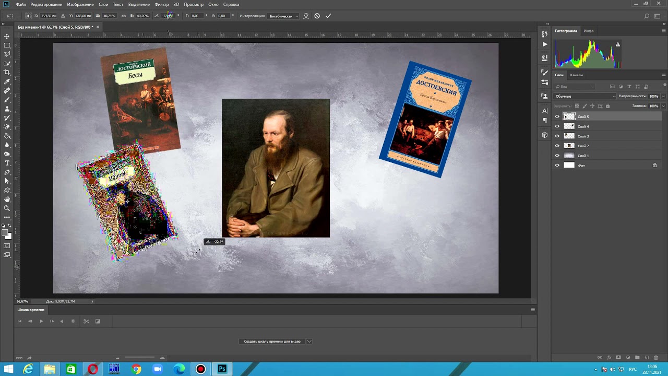
Task: Open the Изображение menu
Action: [80, 4]
